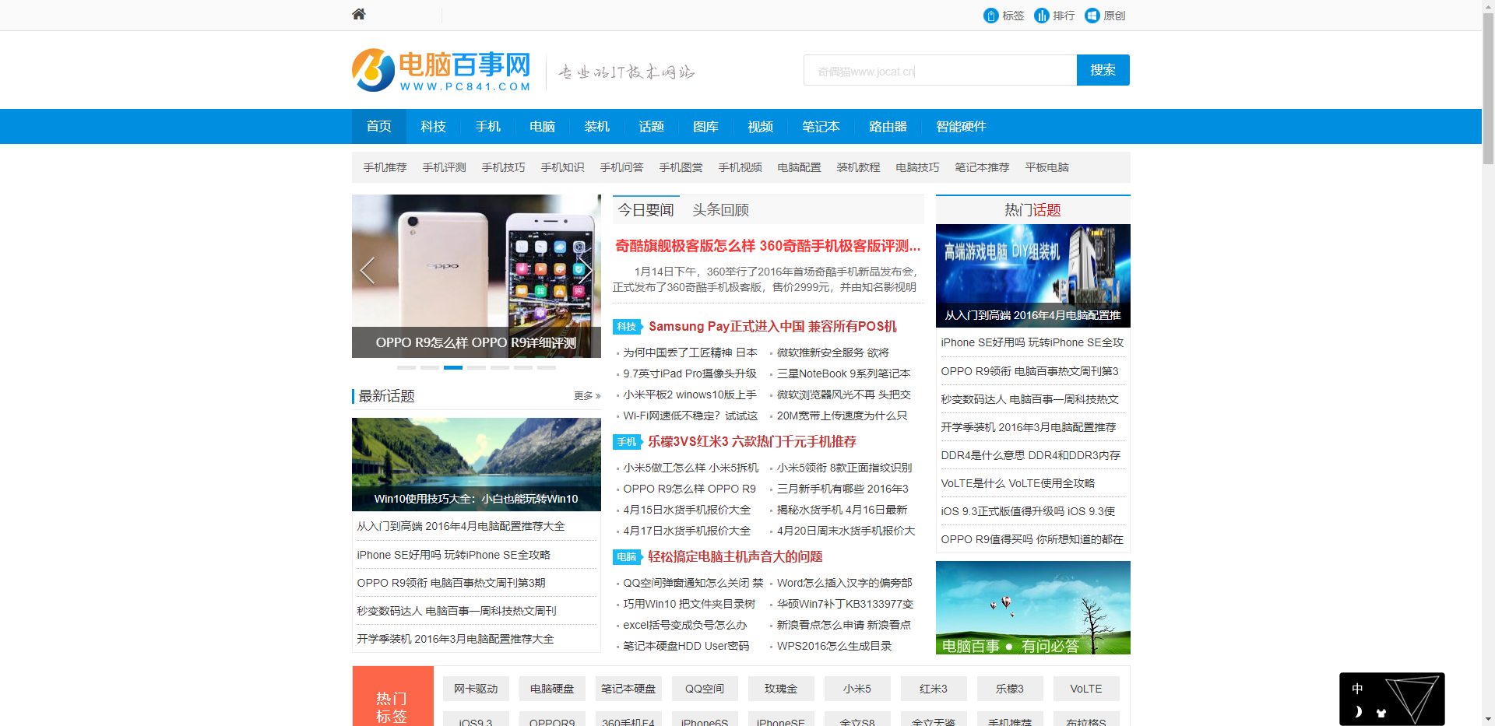Image resolution: width=1495 pixels, height=726 pixels.
Task: Open Samsung Pay正式进入中国 article
Action: [x=772, y=327]
